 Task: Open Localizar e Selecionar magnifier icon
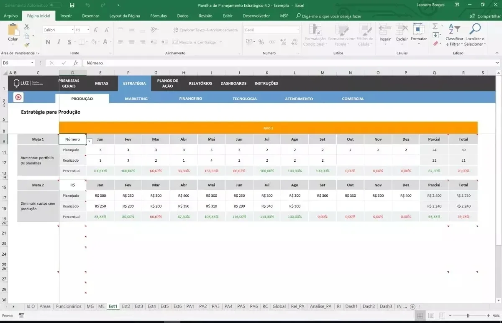[475, 29]
